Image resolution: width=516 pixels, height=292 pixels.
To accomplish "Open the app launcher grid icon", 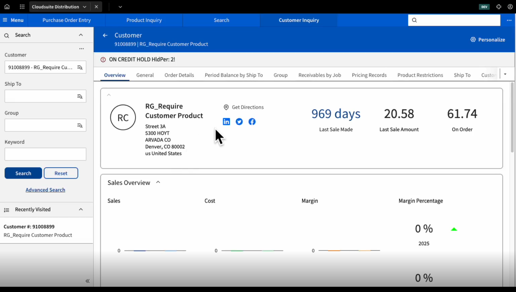I will click(22, 7).
